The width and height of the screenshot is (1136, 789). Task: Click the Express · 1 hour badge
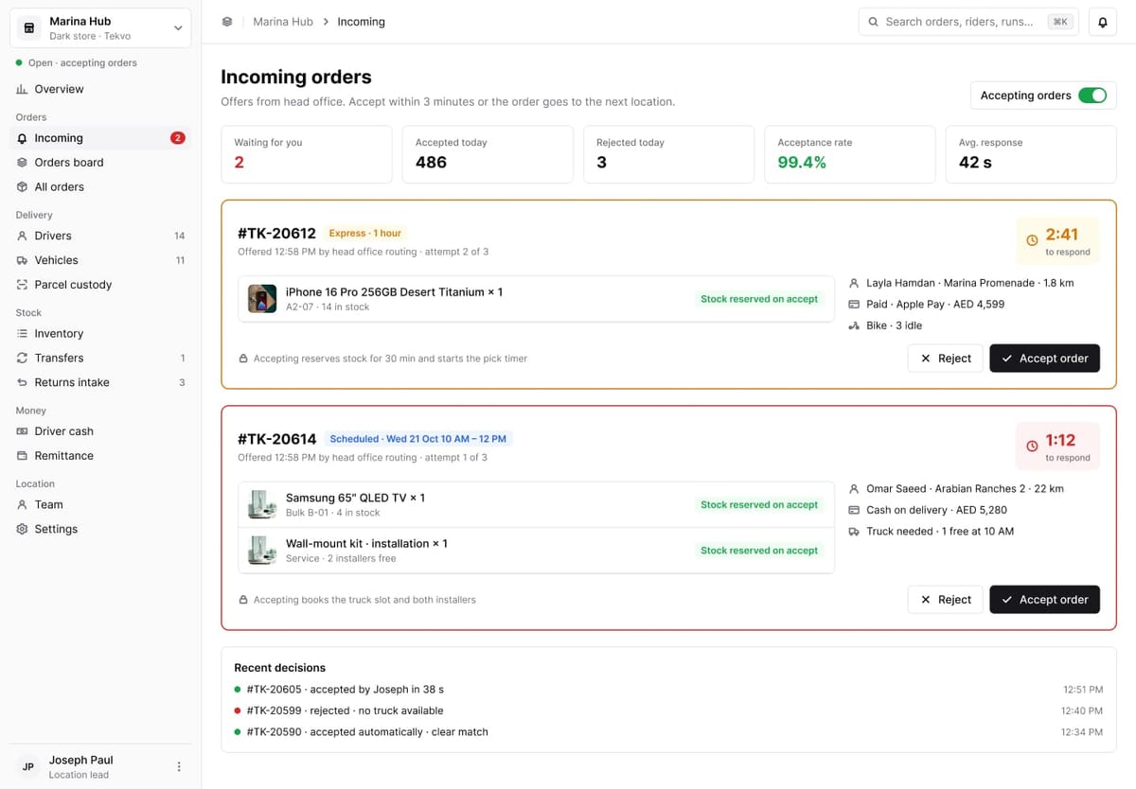click(365, 234)
